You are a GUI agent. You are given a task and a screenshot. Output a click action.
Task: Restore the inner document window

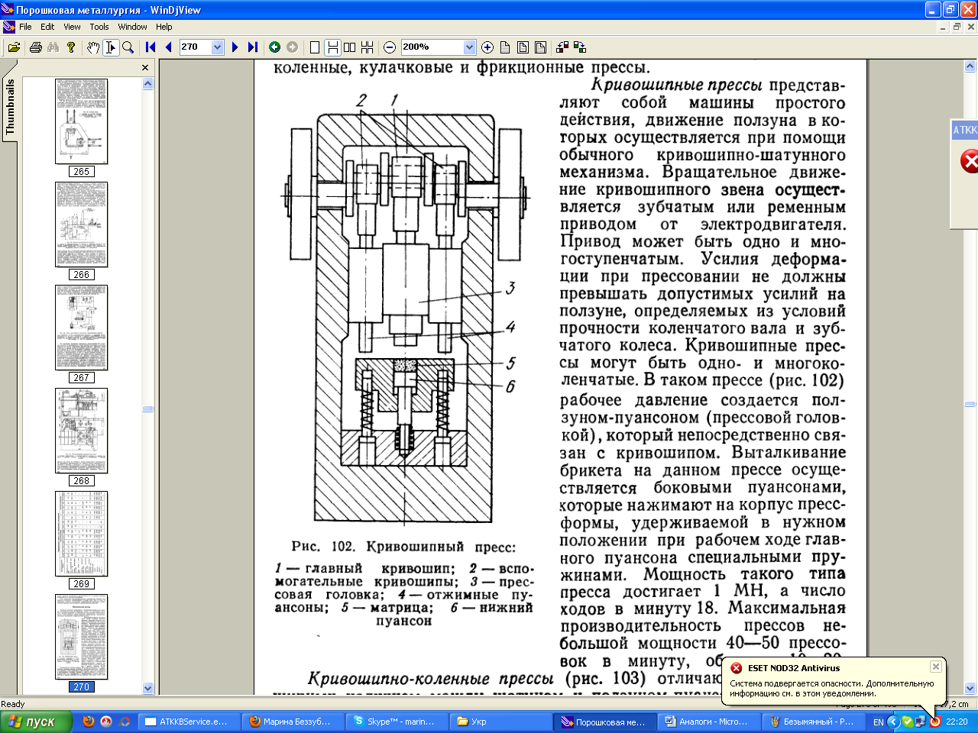pos(957,27)
